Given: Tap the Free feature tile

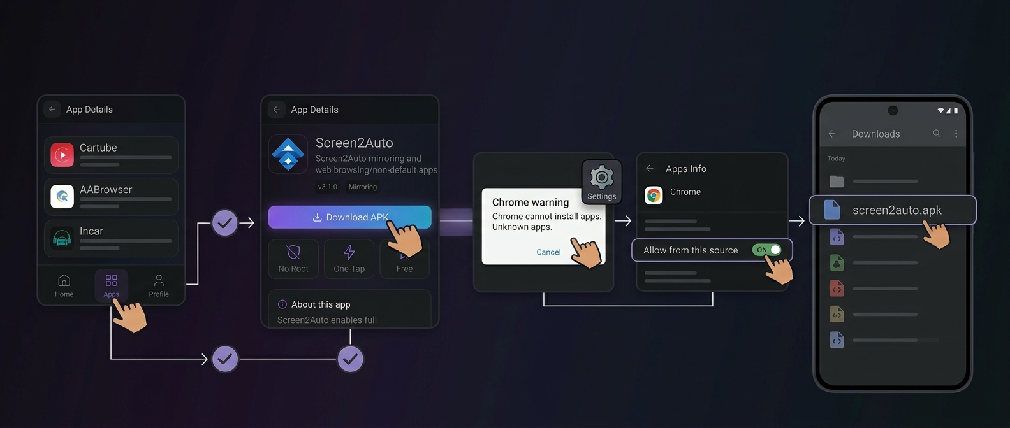Looking at the screenshot, I should tap(404, 259).
